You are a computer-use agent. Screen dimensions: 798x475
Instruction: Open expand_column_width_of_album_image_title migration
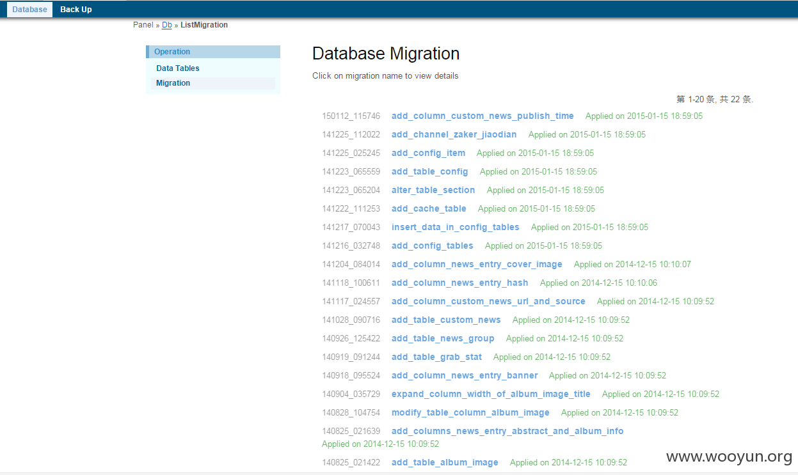coord(491,394)
